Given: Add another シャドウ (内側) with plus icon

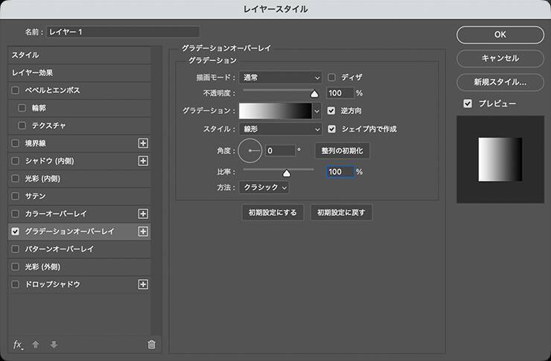Looking at the screenshot, I should 143,161.
